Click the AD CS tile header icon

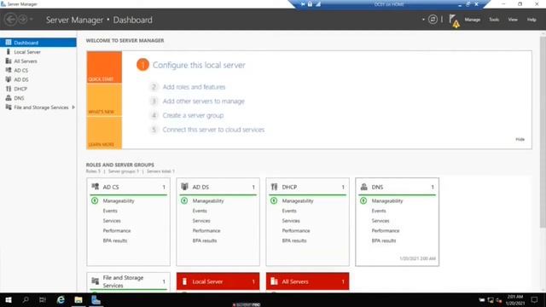95,187
